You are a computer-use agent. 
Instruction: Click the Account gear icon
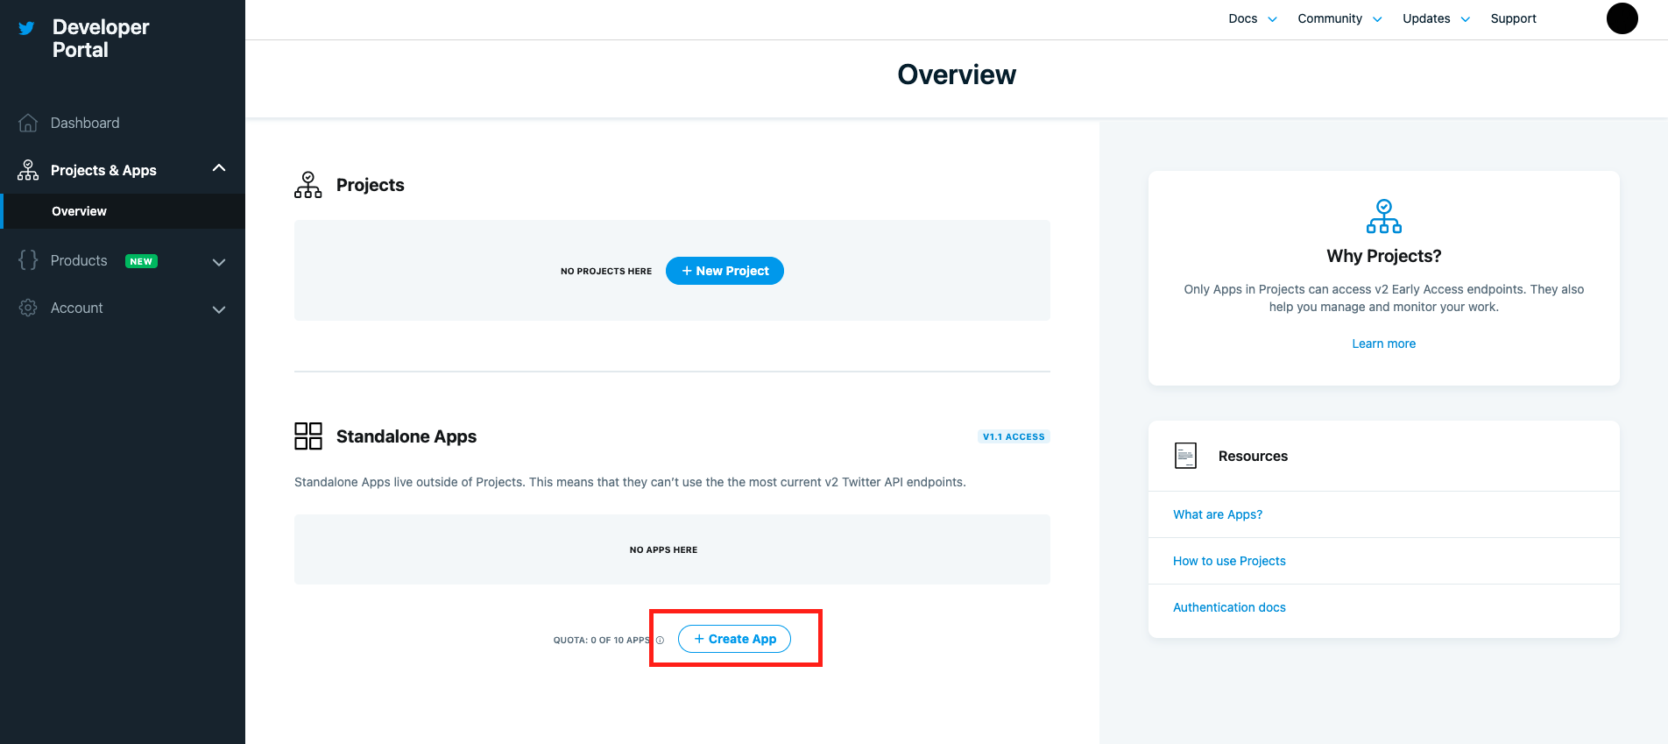click(x=28, y=308)
